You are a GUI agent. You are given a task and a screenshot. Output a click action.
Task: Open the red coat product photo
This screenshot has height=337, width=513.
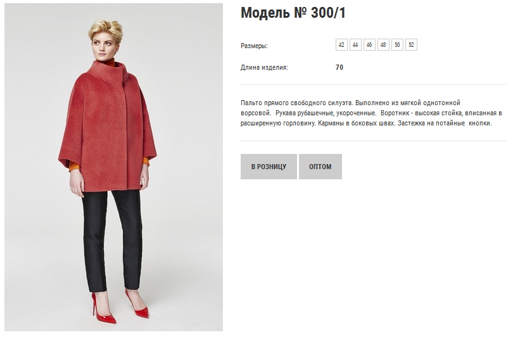click(113, 167)
